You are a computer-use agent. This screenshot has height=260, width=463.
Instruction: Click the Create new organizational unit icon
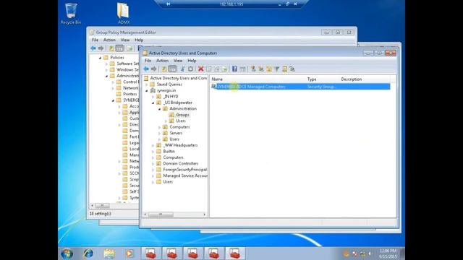(x=269, y=69)
